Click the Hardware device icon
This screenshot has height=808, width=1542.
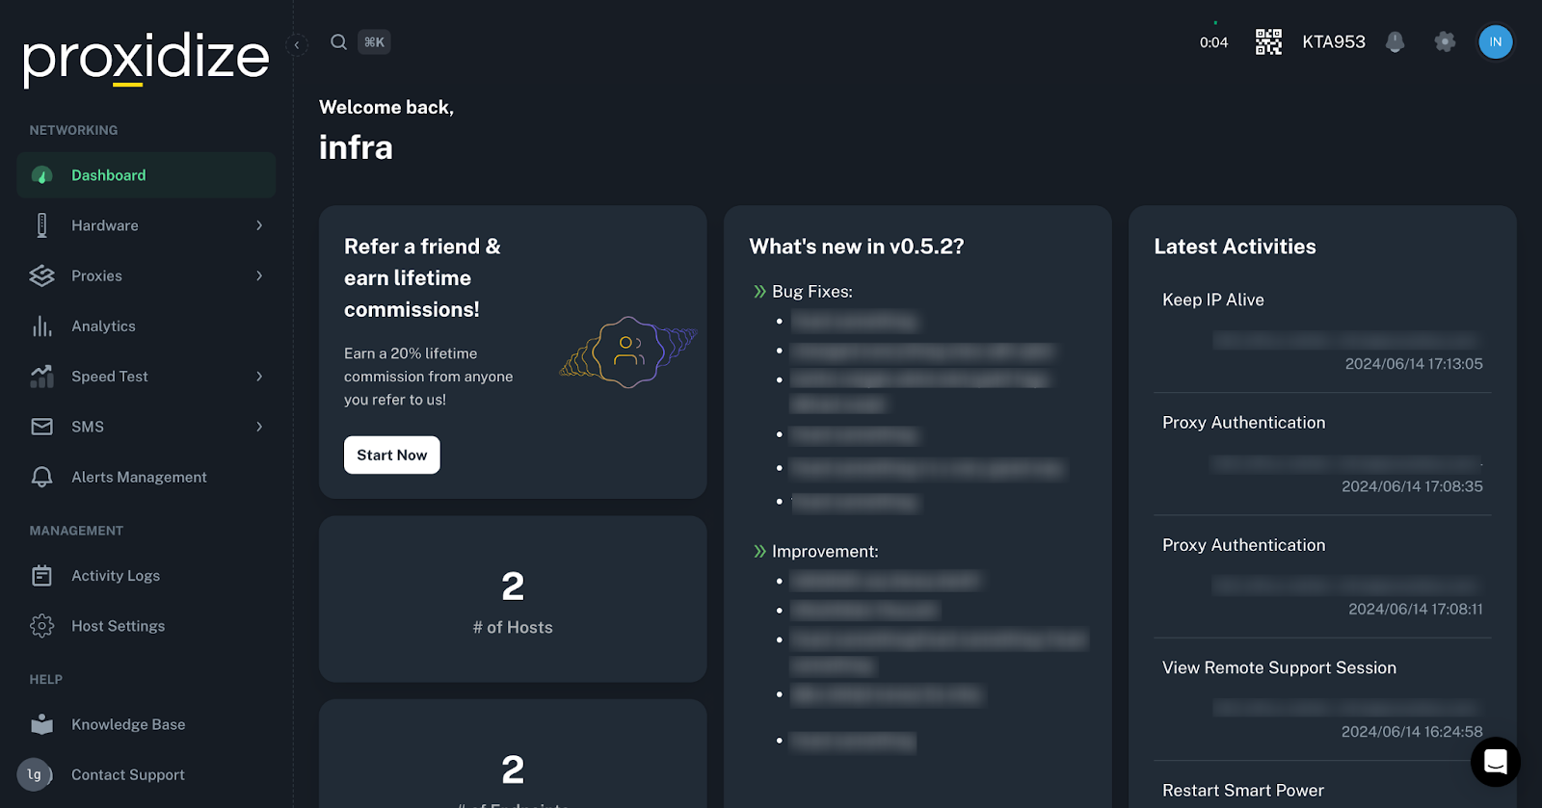[x=41, y=225]
